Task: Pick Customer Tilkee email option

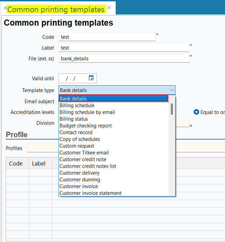Action: tap(84, 153)
